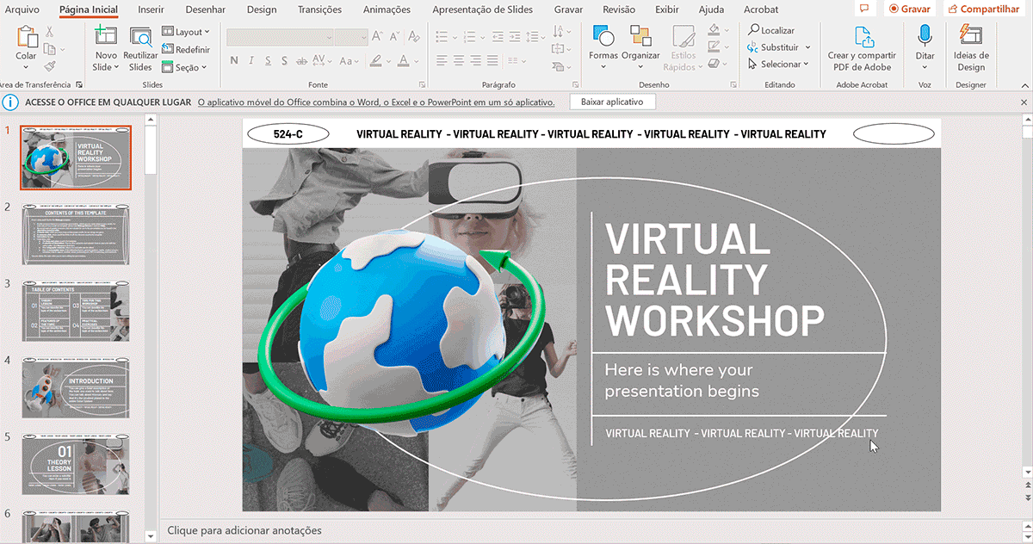Open the font name combo box
The image size is (1033, 544).
[x=280, y=37]
